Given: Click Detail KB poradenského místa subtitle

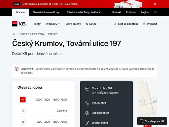Looking at the screenshot, I should click(x=37, y=54).
